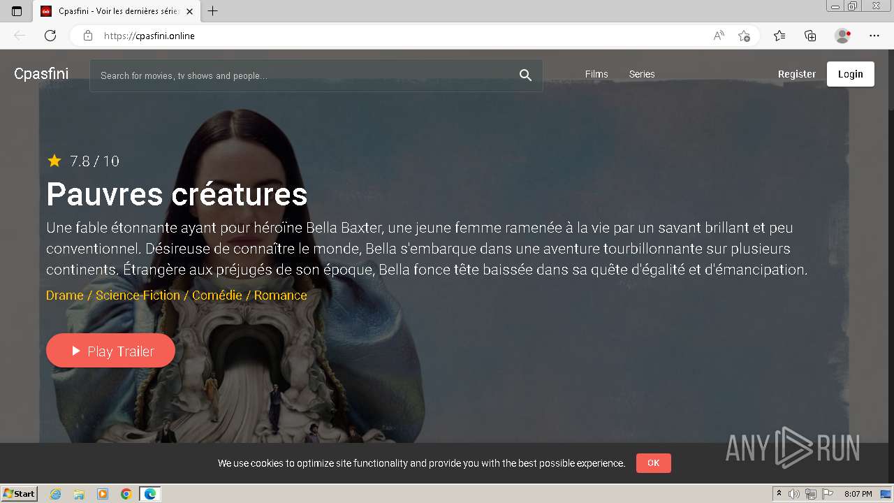Click the 7.8 / 10 rating text
Image resolution: width=894 pixels, height=503 pixels.
94,161
